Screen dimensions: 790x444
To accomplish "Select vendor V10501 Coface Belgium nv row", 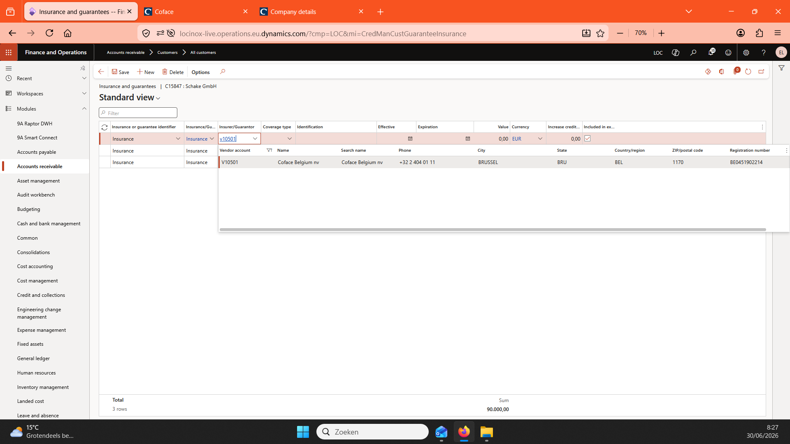I will pyautogui.click(x=504, y=162).
